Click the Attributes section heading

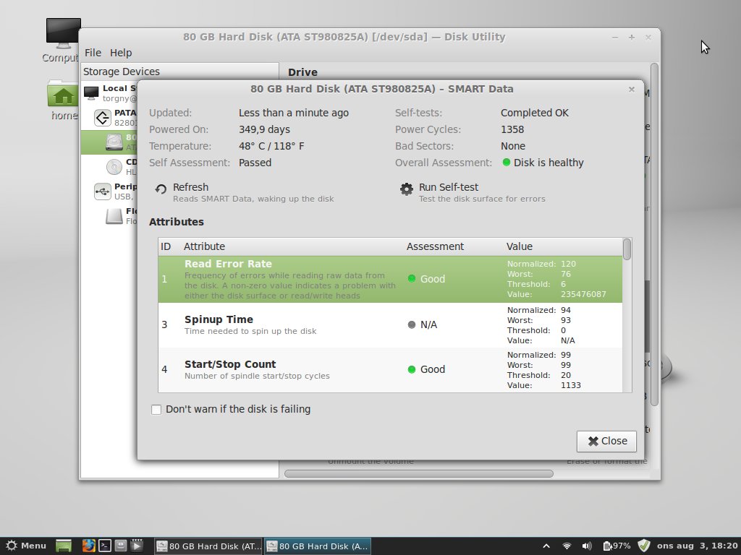177,222
